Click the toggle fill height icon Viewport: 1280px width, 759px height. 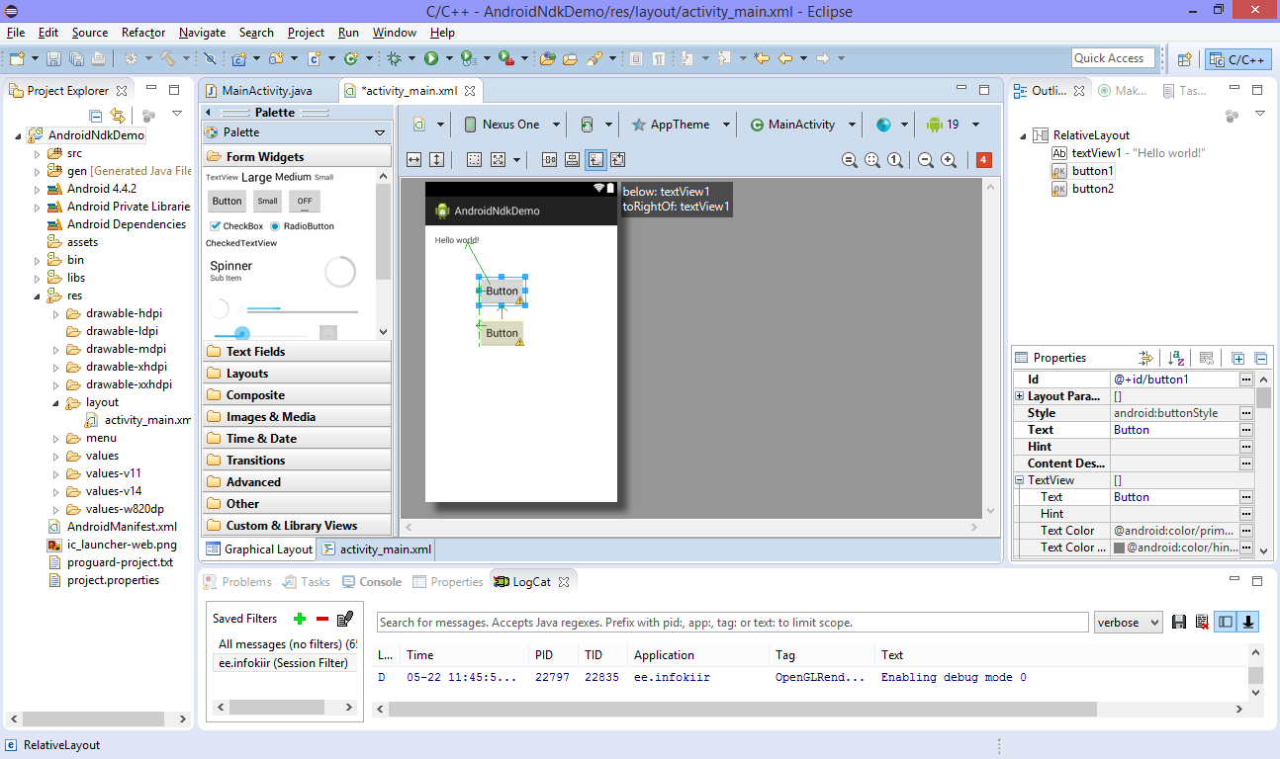pos(436,160)
